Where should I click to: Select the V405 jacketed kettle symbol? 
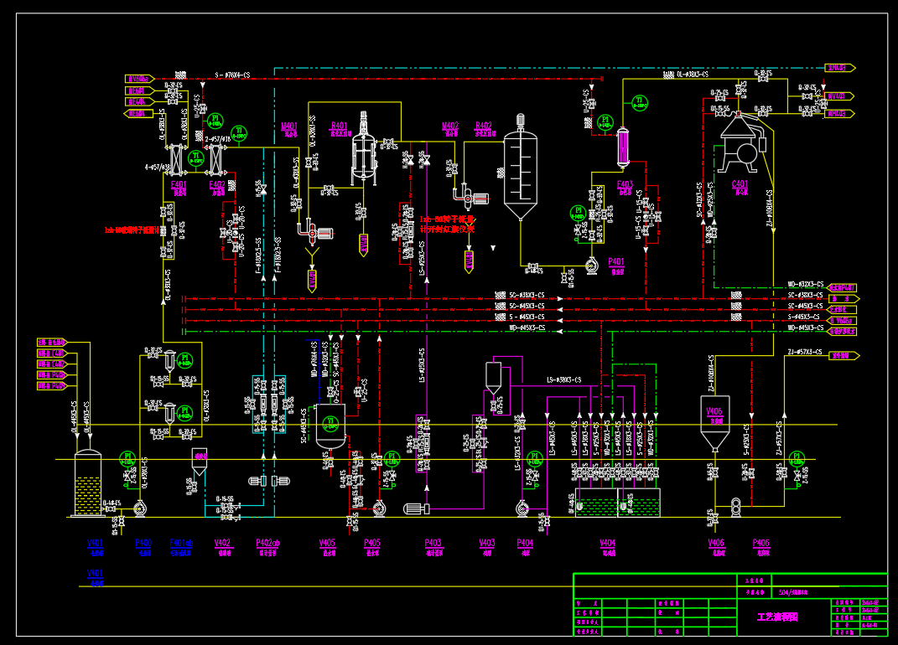[x=330, y=426]
